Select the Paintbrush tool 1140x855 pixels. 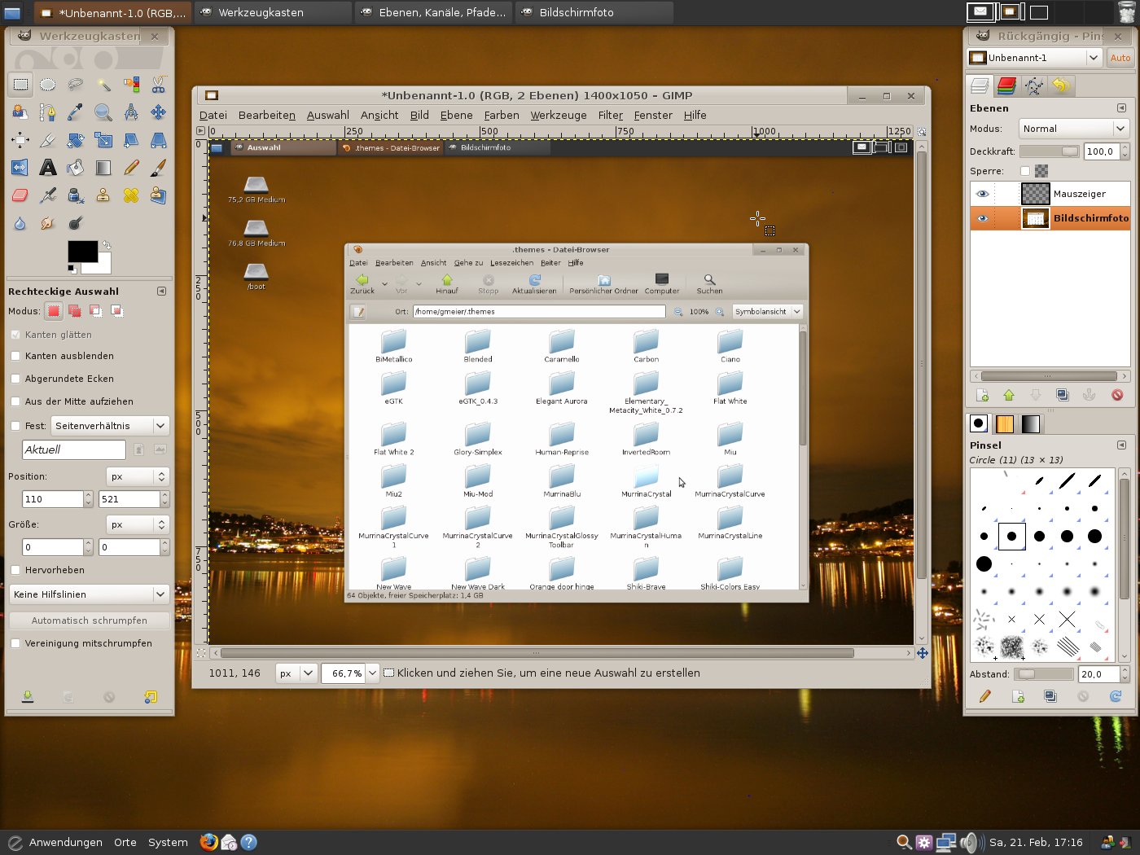click(159, 167)
